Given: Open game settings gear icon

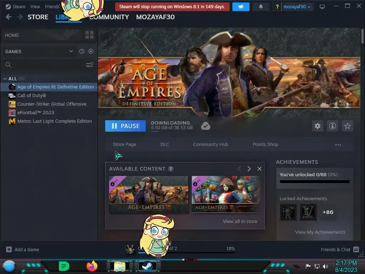Looking at the screenshot, I should (318, 126).
